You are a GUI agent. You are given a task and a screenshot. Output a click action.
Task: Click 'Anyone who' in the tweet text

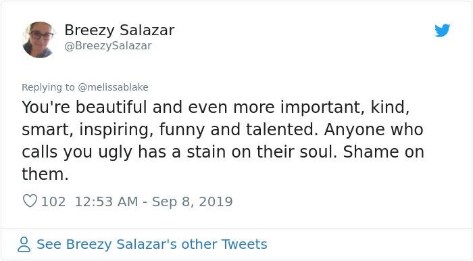tap(374, 129)
